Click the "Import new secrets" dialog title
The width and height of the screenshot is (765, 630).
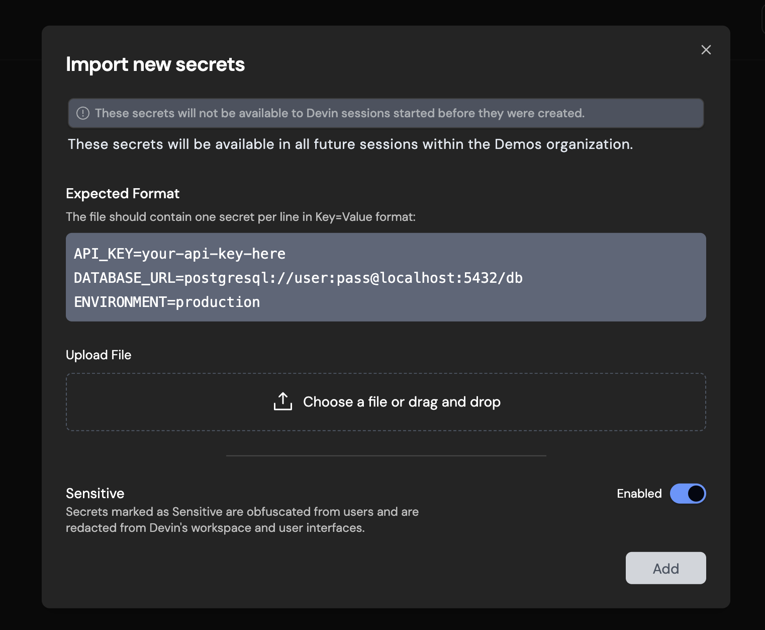click(x=155, y=64)
